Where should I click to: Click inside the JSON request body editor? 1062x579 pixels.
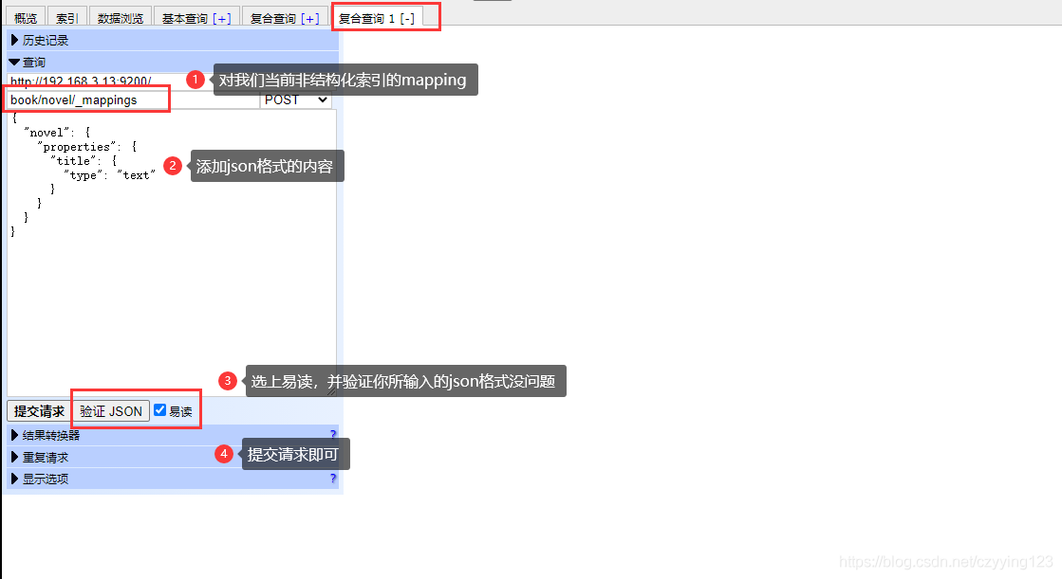coord(172,252)
